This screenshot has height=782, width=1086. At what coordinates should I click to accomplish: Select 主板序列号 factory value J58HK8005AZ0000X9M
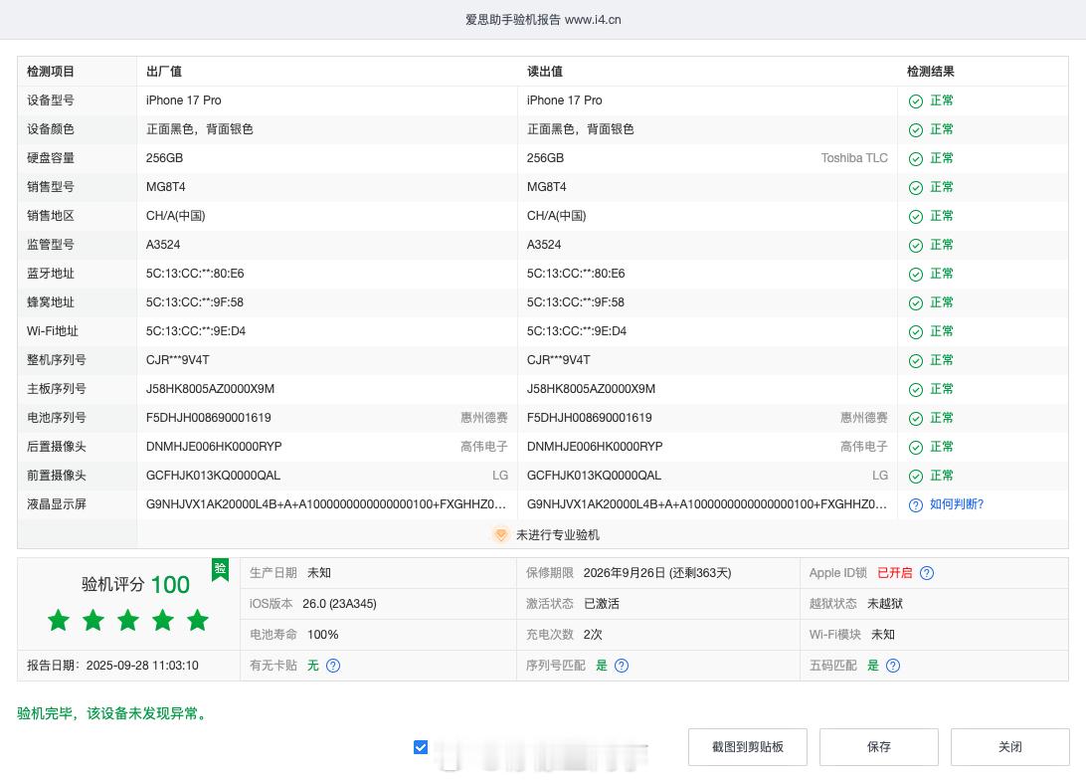pyautogui.click(x=211, y=389)
